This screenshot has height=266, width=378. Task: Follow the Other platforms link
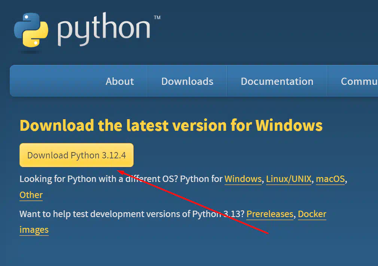pyautogui.click(x=31, y=195)
